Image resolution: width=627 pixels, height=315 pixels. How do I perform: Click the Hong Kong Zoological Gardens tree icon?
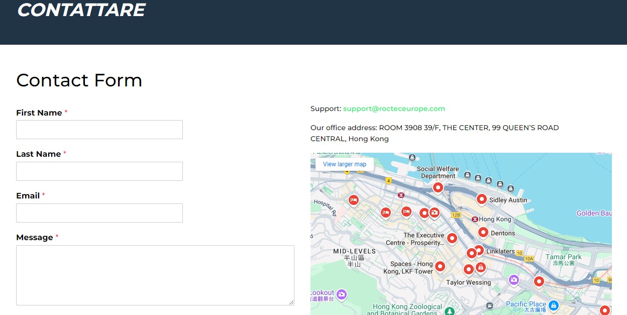[x=450, y=311]
